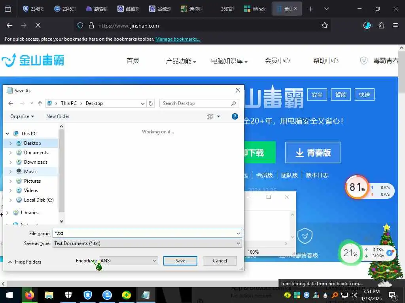Open the recent locations dropdown arrow
Screen dimensions: 405x303
point(32,103)
